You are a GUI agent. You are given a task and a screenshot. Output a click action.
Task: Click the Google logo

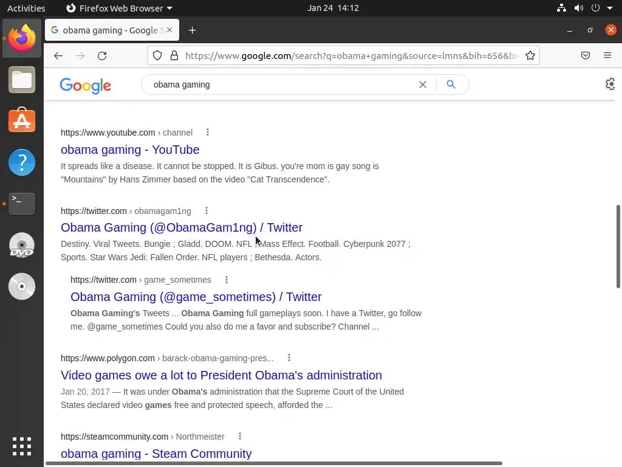[x=85, y=85]
